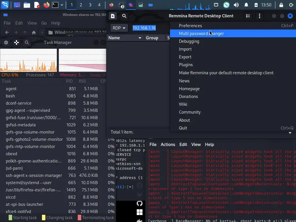Image resolution: width=296 pixels, height=222 pixels.
Task: Open Debugging menu entry
Action: click(233, 41)
